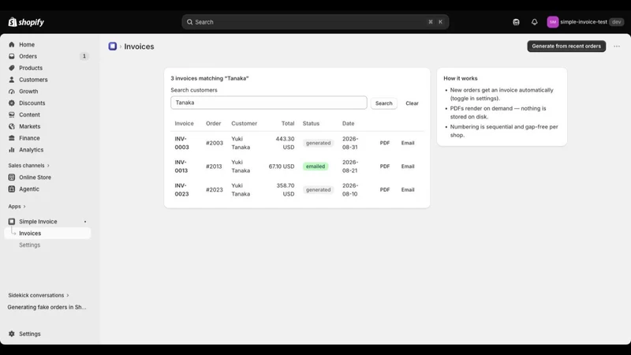
Task: Select the Invoices sidebar item
Action: (x=47, y=233)
